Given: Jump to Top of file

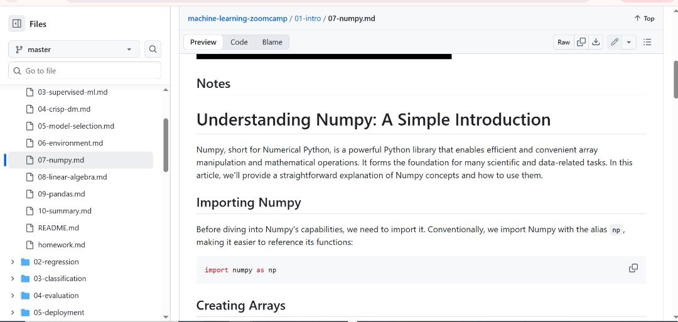Looking at the screenshot, I should [644, 19].
